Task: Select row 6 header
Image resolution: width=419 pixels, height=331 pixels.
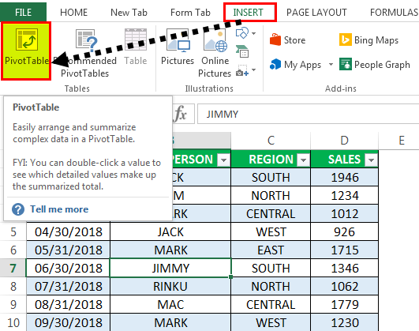Action: [13, 250]
